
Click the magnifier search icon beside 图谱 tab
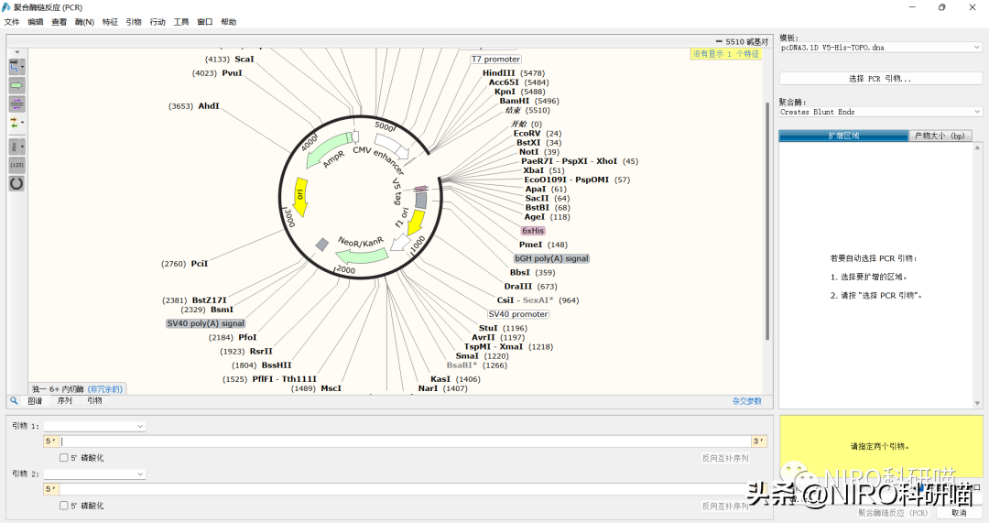tap(15, 400)
